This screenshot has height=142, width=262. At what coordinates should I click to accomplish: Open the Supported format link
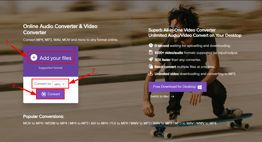pos(50,68)
